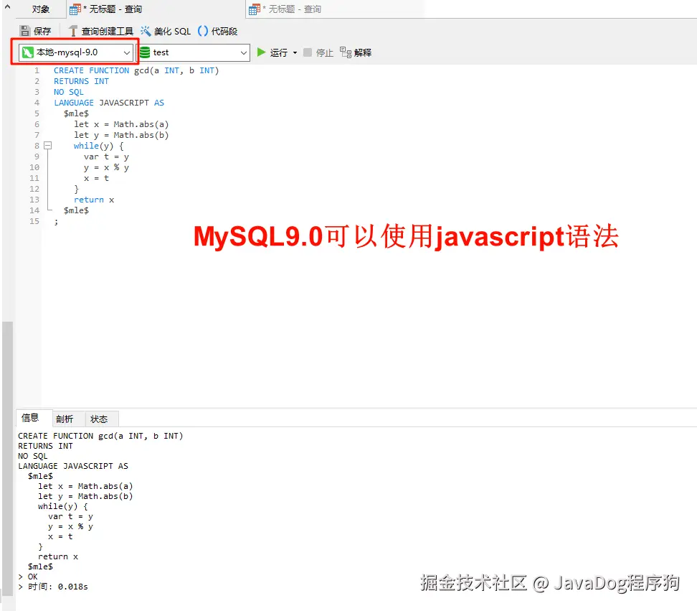Click 'return x' in the editor
The image size is (697, 611).
[x=94, y=200]
